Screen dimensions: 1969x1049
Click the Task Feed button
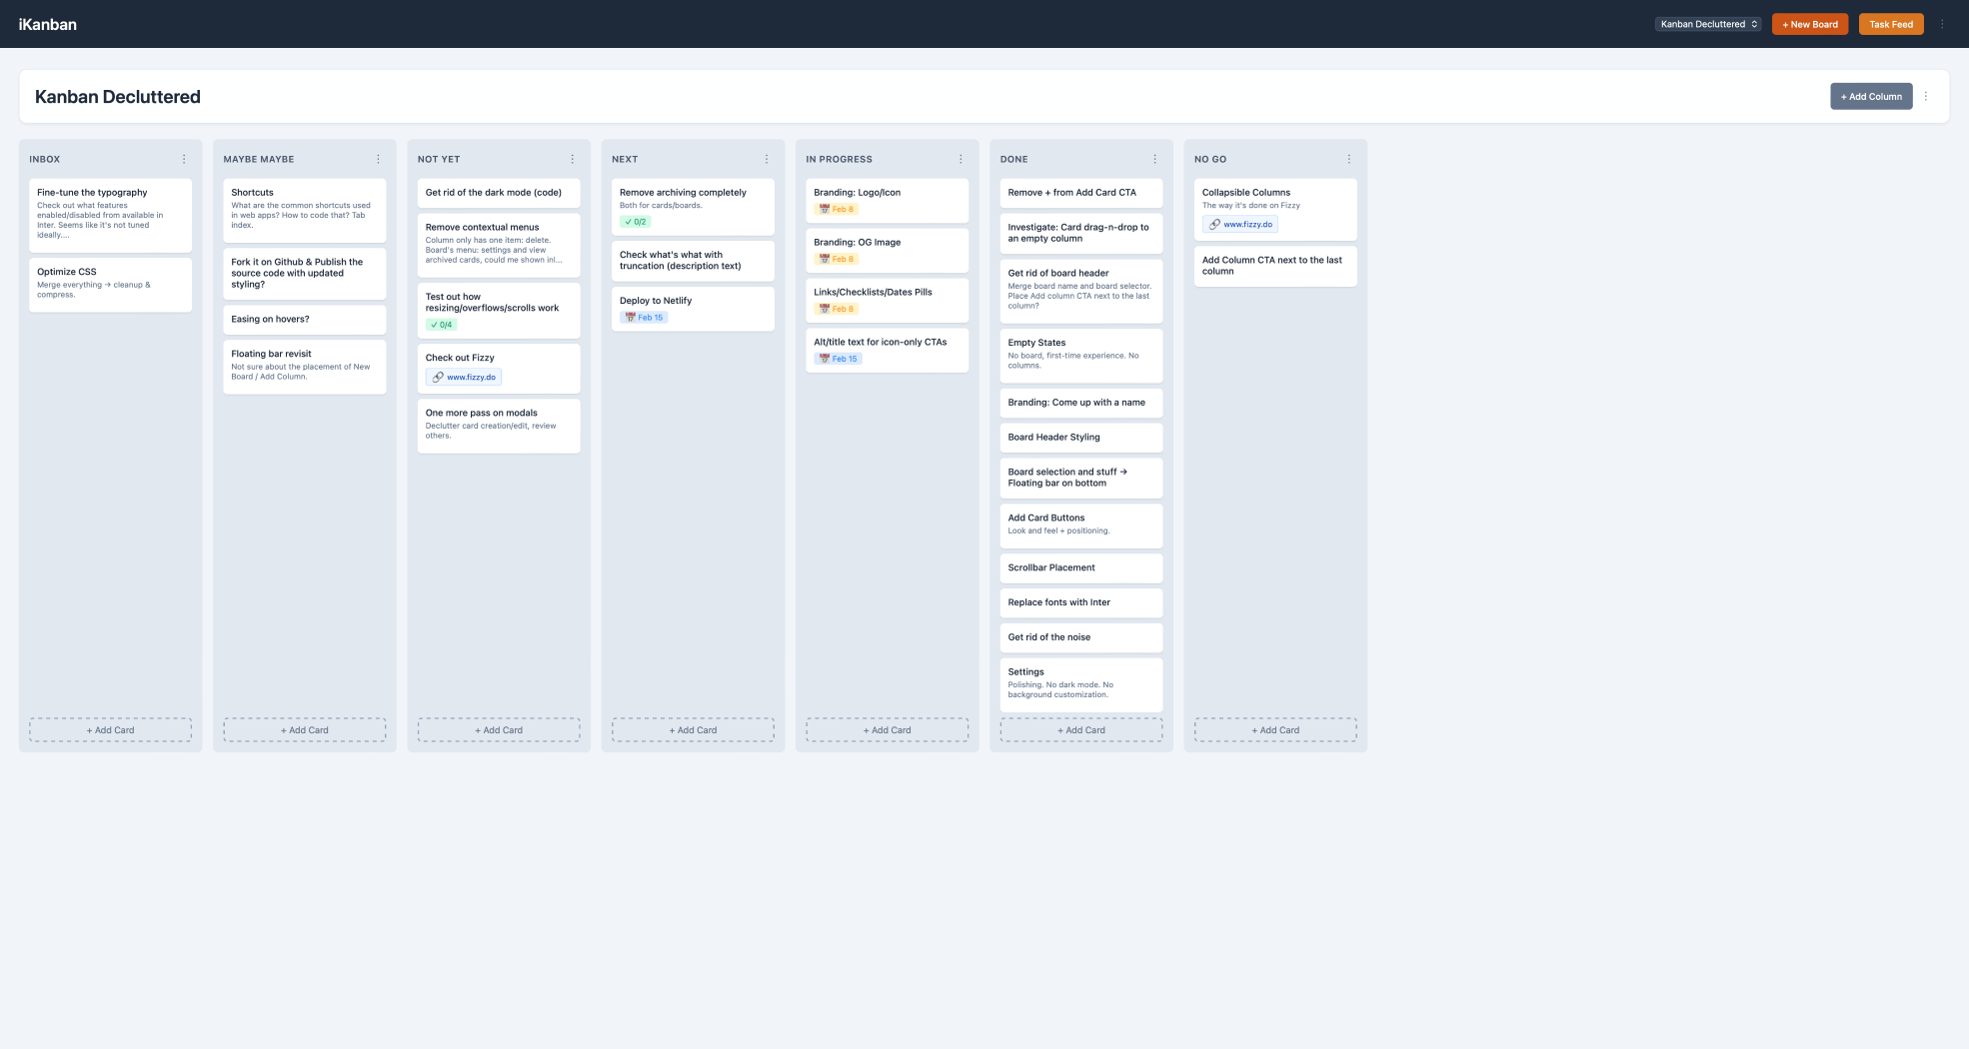pyautogui.click(x=1890, y=24)
